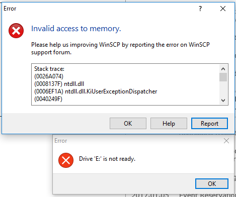Click OK in the drive not ready dialog
Viewport: 236px width, 197px height.
pyautogui.click(x=212, y=184)
